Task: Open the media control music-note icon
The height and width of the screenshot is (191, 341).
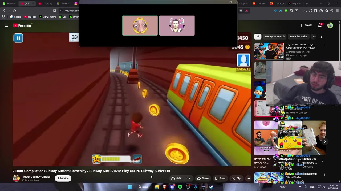Action: pyautogui.click(x=310, y=11)
